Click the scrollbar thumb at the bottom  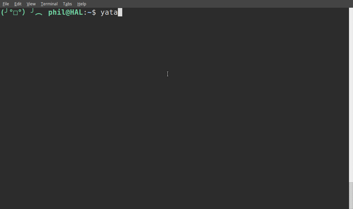[351, 196]
